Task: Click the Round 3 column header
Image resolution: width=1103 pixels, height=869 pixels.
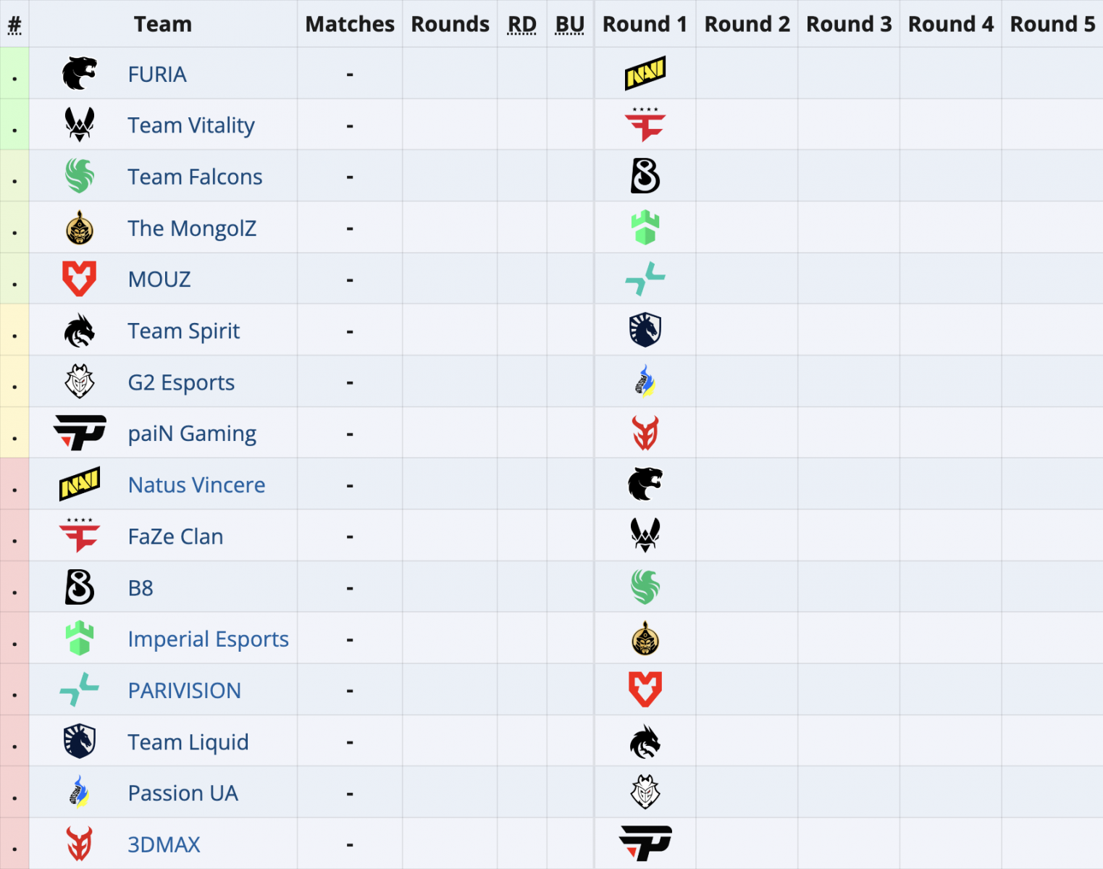Action: point(849,24)
